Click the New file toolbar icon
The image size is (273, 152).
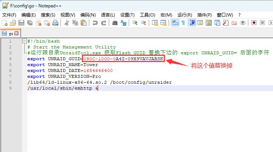(5, 23)
